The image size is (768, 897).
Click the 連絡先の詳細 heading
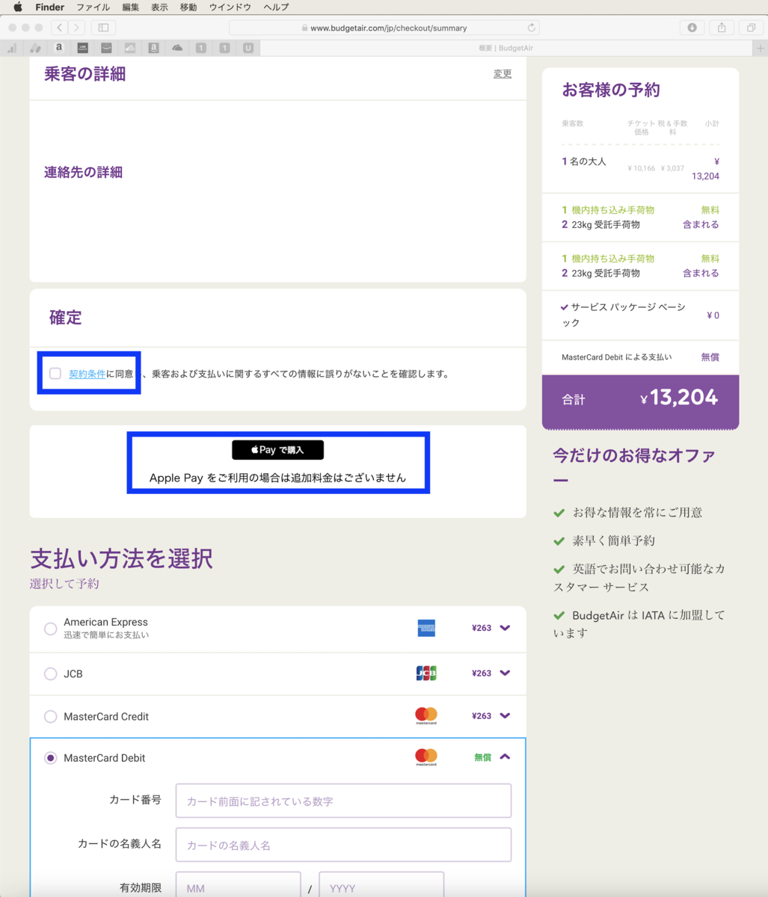click(83, 172)
